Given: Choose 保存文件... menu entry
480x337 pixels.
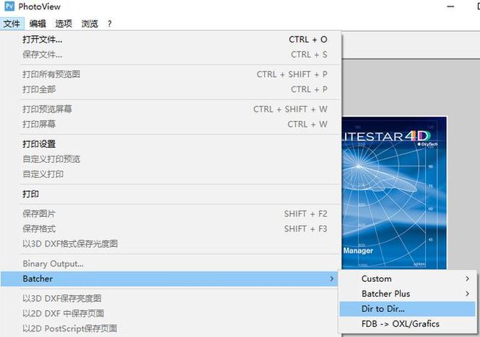Looking at the screenshot, I should pyautogui.click(x=171, y=54).
